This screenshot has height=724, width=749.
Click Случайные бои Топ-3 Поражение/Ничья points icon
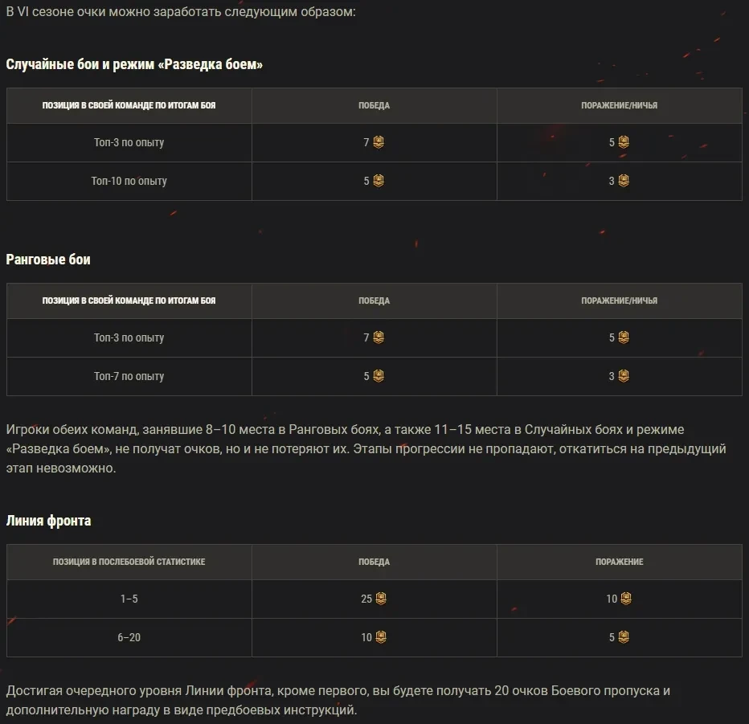tap(624, 142)
